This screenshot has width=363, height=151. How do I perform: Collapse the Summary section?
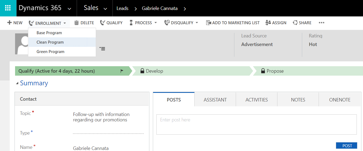tap(17, 83)
